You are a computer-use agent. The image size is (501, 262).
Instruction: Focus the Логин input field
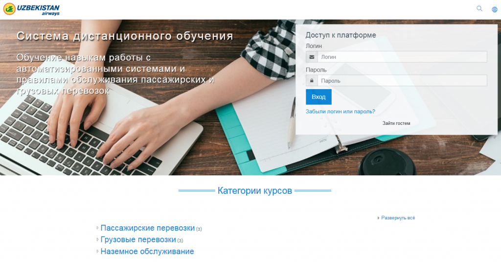402,57
